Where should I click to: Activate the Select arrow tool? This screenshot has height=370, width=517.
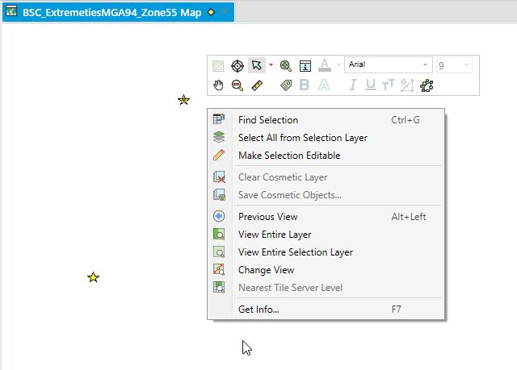(x=256, y=65)
